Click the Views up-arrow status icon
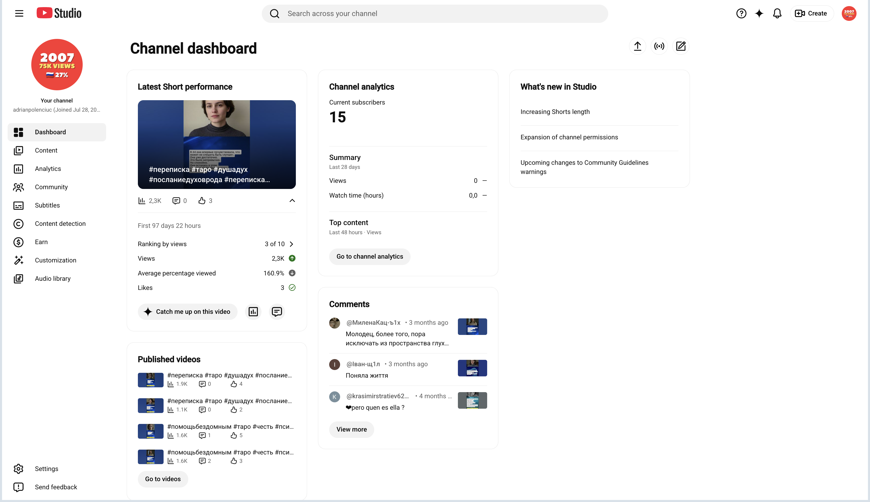Viewport: 870px width, 502px height. [292, 258]
